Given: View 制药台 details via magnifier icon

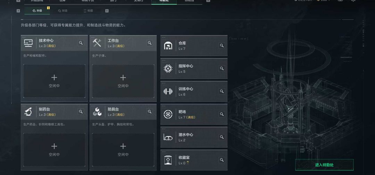Looking at the screenshot, I should pyautogui.click(x=81, y=112).
